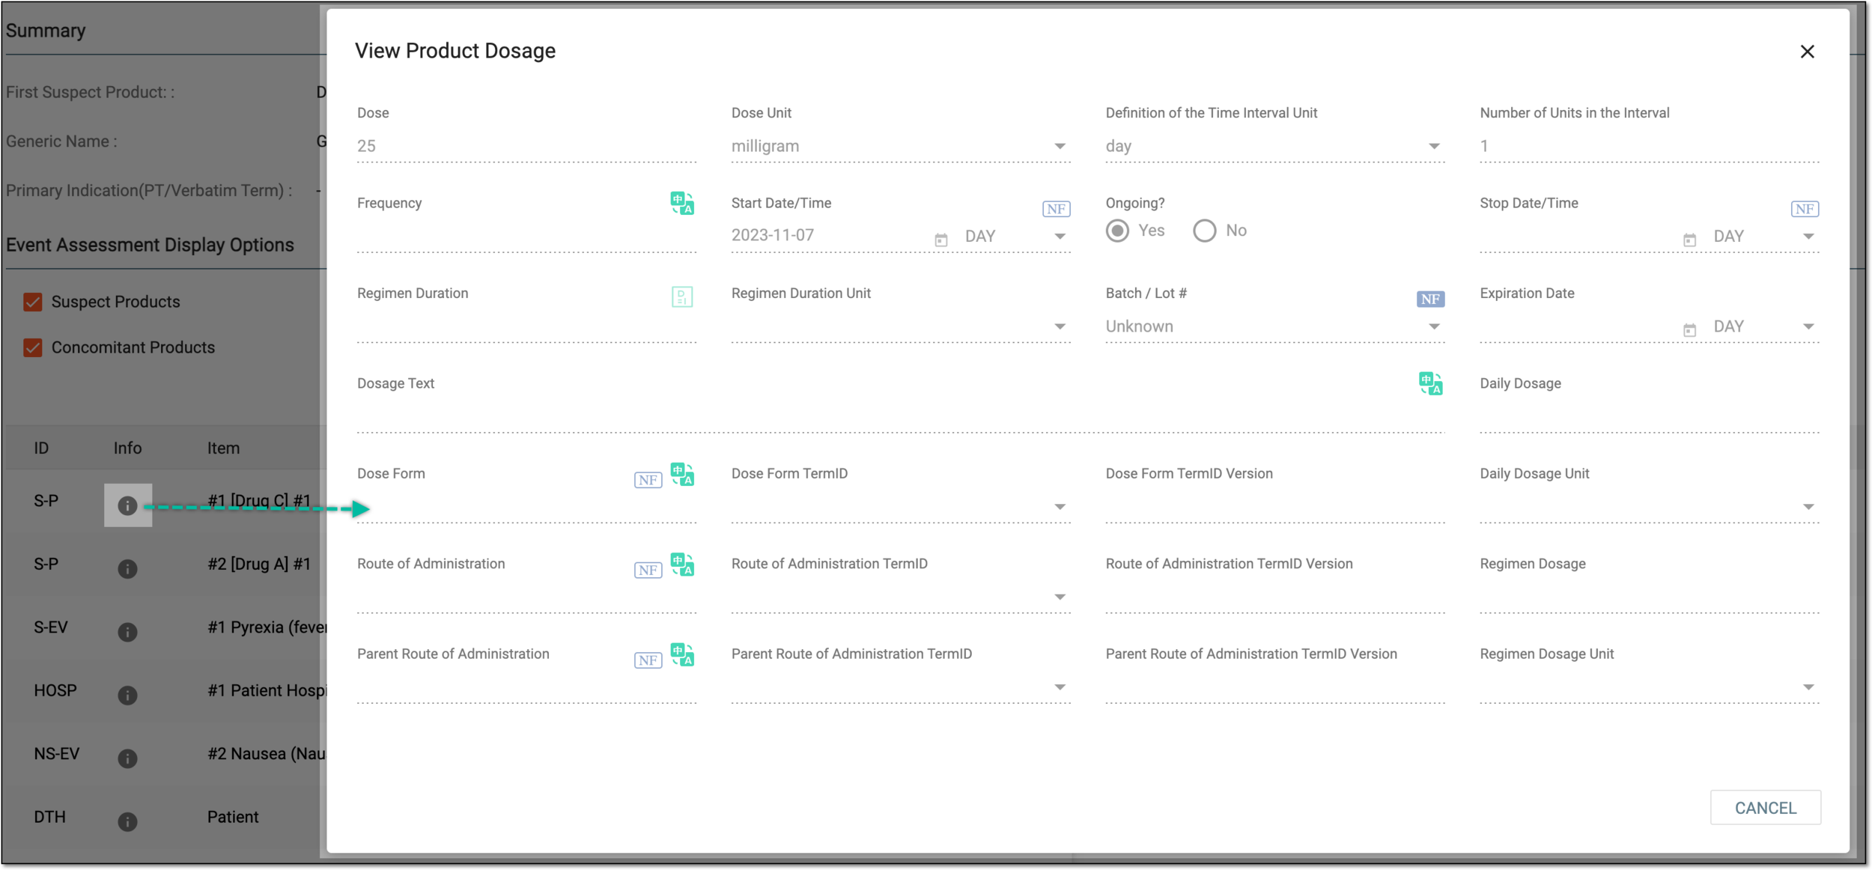The image size is (1872, 870).
Task: Open the Daily Dosage Unit dropdown
Action: pyautogui.click(x=1650, y=507)
